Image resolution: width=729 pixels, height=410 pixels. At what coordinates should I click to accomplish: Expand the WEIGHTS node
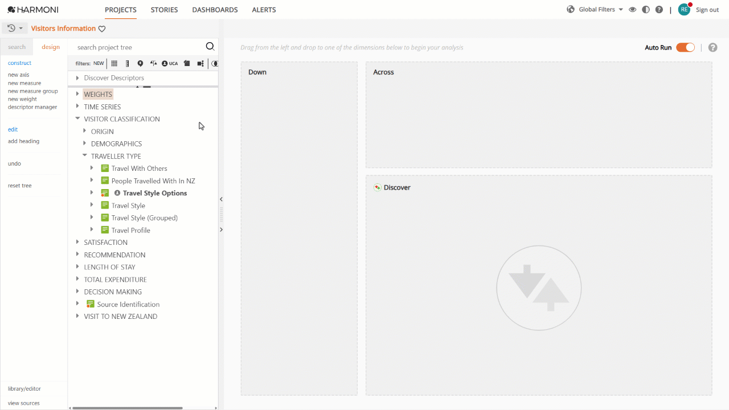tap(77, 95)
